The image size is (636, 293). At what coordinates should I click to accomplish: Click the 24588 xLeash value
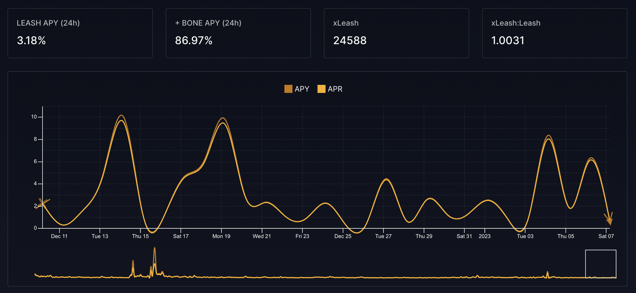(x=350, y=41)
